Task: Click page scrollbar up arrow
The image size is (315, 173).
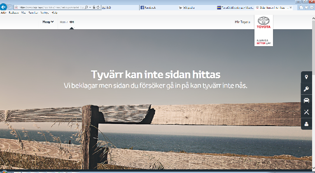Action: pyautogui.click(x=313, y=18)
